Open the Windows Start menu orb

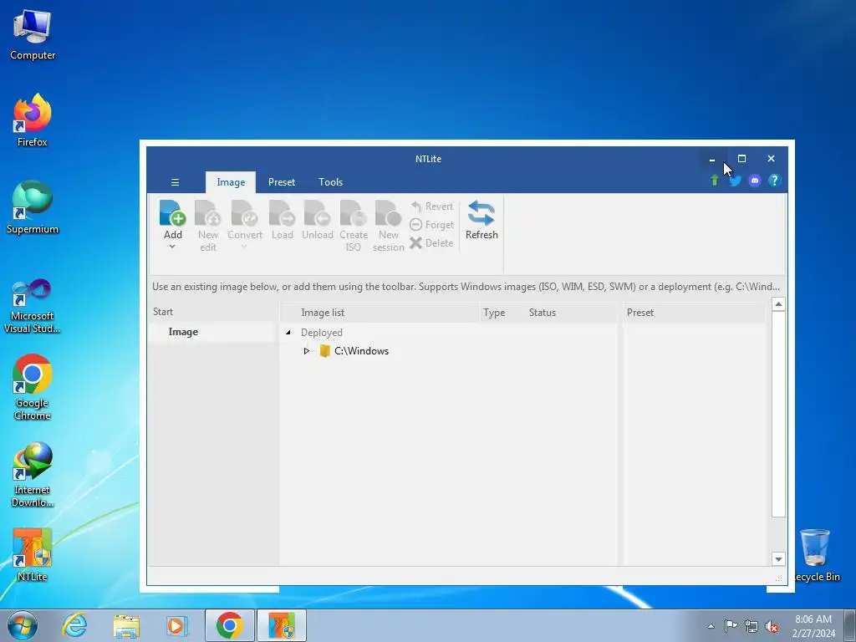click(23, 625)
